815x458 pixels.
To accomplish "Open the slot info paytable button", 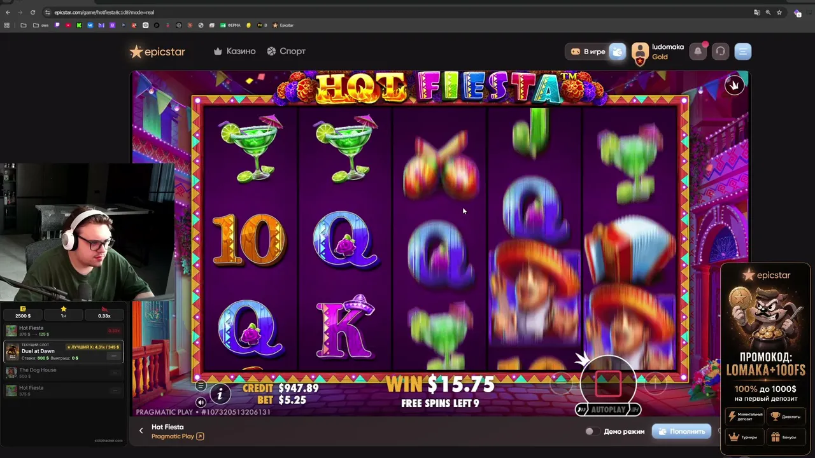I will point(220,394).
